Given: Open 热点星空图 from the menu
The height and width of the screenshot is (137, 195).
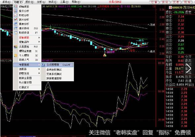Looking at the screenshot, I should click(x=25, y=82).
